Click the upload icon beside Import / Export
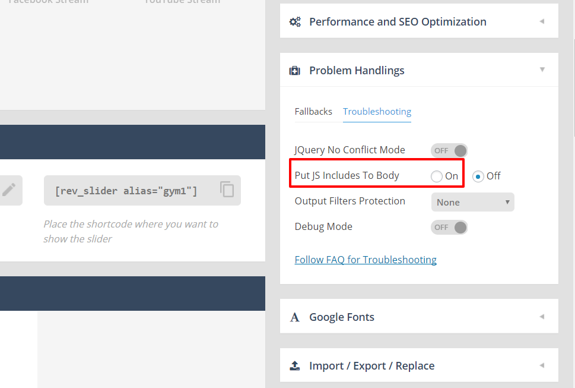This screenshot has width=575, height=388. [295, 366]
